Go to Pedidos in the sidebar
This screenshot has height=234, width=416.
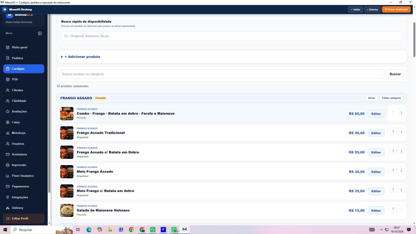click(24, 58)
